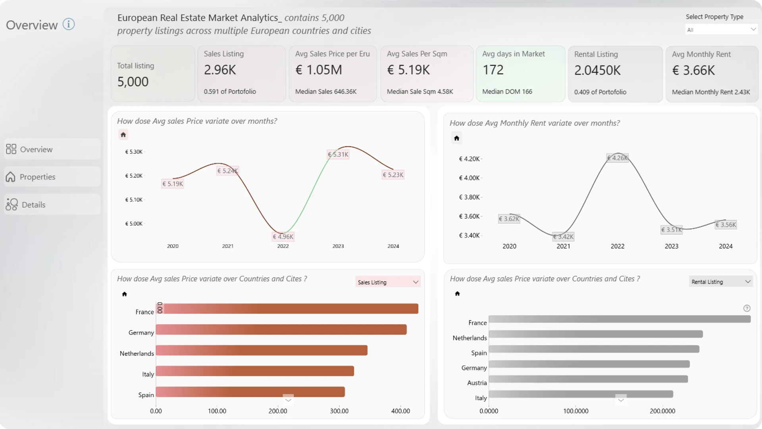The image size is (762, 429).
Task: Click the Overview grid icon in the sidebar
Action: coord(11,149)
